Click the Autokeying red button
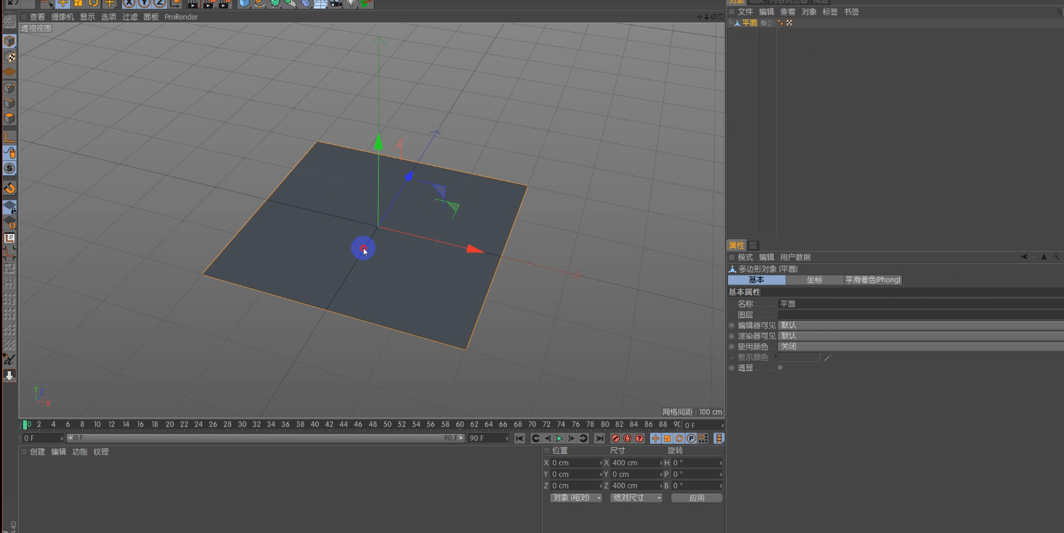This screenshot has width=1064, height=533. pyautogui.click(x=627, y=439)
